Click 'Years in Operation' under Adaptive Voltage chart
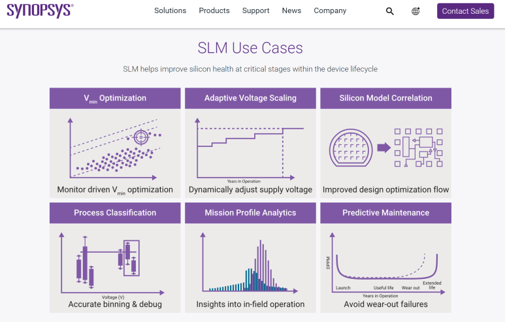The width and height of the screenshot is (505, 322). (244, 182)
